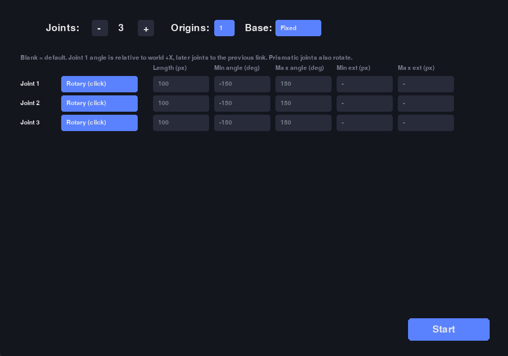
Task: Activate Joint 1 Max ext field
Action: coord(426,84)
